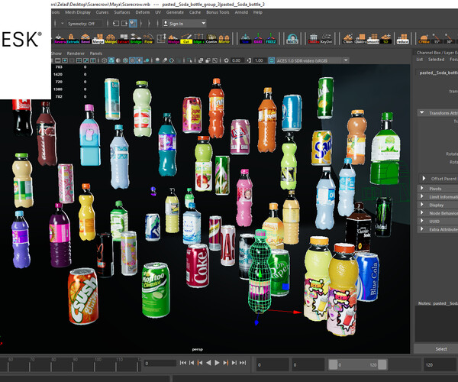Expand the Node Behavior section

click(x=422, y=213)
